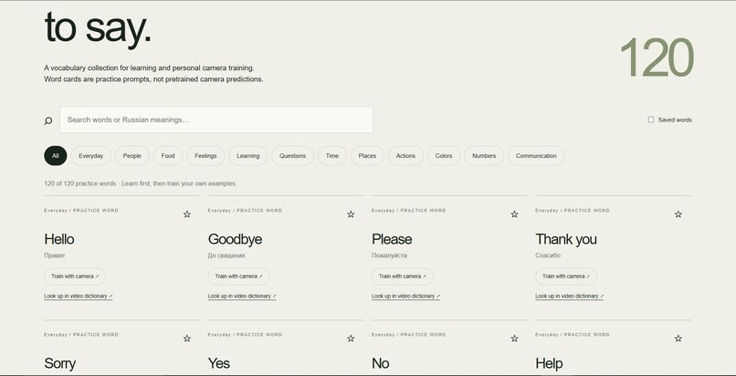Image resolution: width=736 pixels, height=376 pixels.
Task: Filter by the Numbers category
Action: 484,156
